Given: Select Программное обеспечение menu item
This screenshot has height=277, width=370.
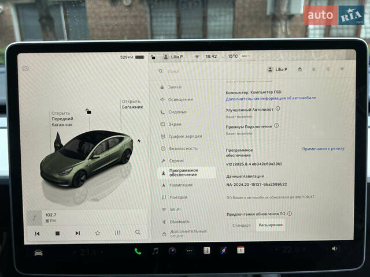Looking at the screenshot, I should coord(187,173).
